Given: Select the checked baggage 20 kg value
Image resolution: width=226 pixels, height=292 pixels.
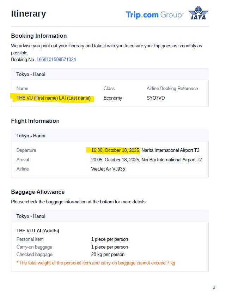Looking at the screenshot, I should click(108, 254).
